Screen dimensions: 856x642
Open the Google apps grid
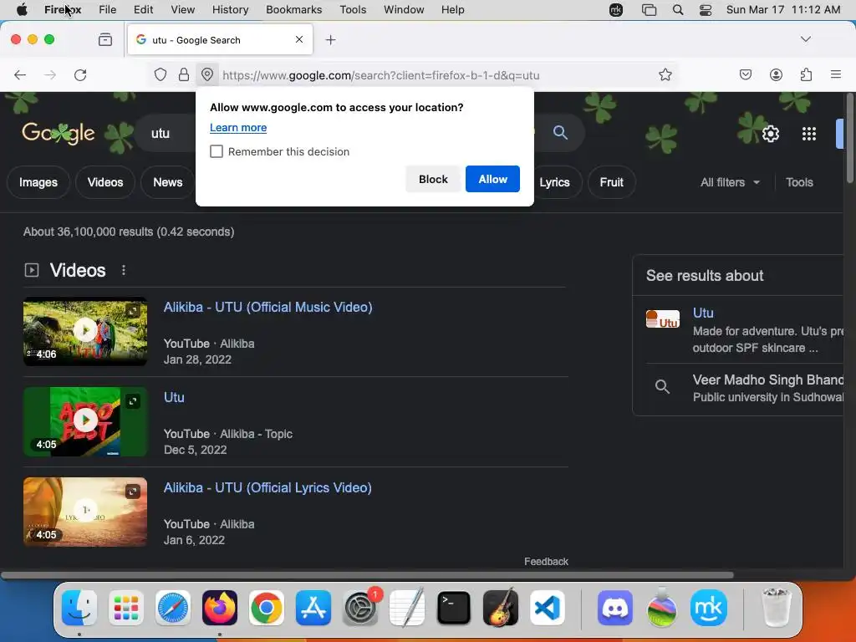point(808,134)
